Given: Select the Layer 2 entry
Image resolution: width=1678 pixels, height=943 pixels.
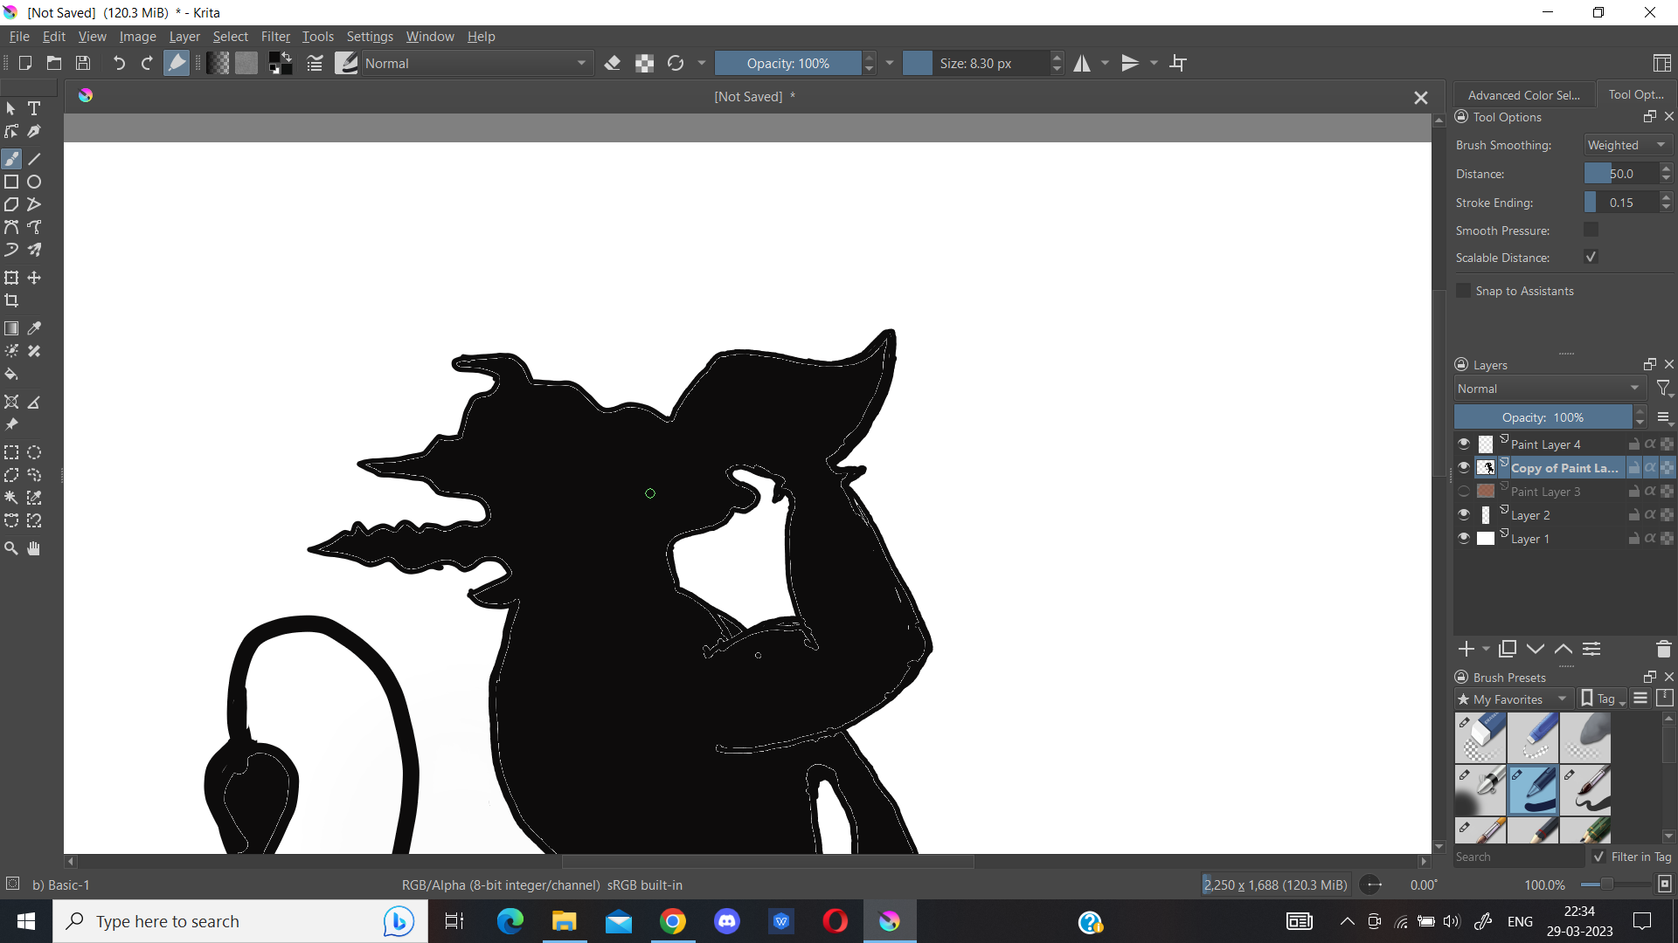Looking at the screenshot, I should click(1530, 515).
